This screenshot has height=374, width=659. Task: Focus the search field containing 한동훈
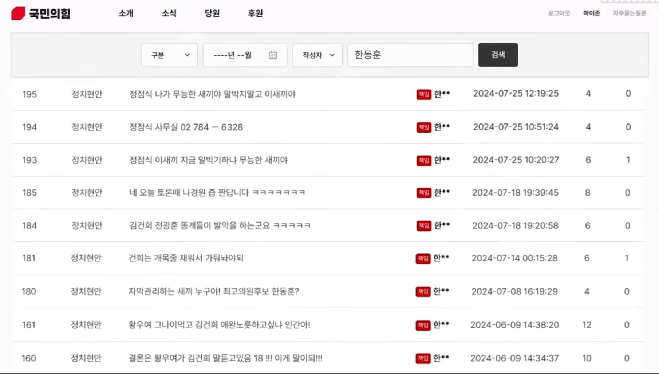(x=410, y=55)
